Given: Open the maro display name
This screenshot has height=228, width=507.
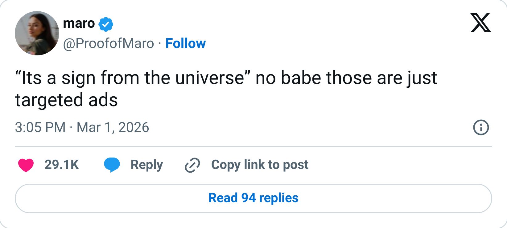Looking at the screenshot, I should [x=79, y=23].
